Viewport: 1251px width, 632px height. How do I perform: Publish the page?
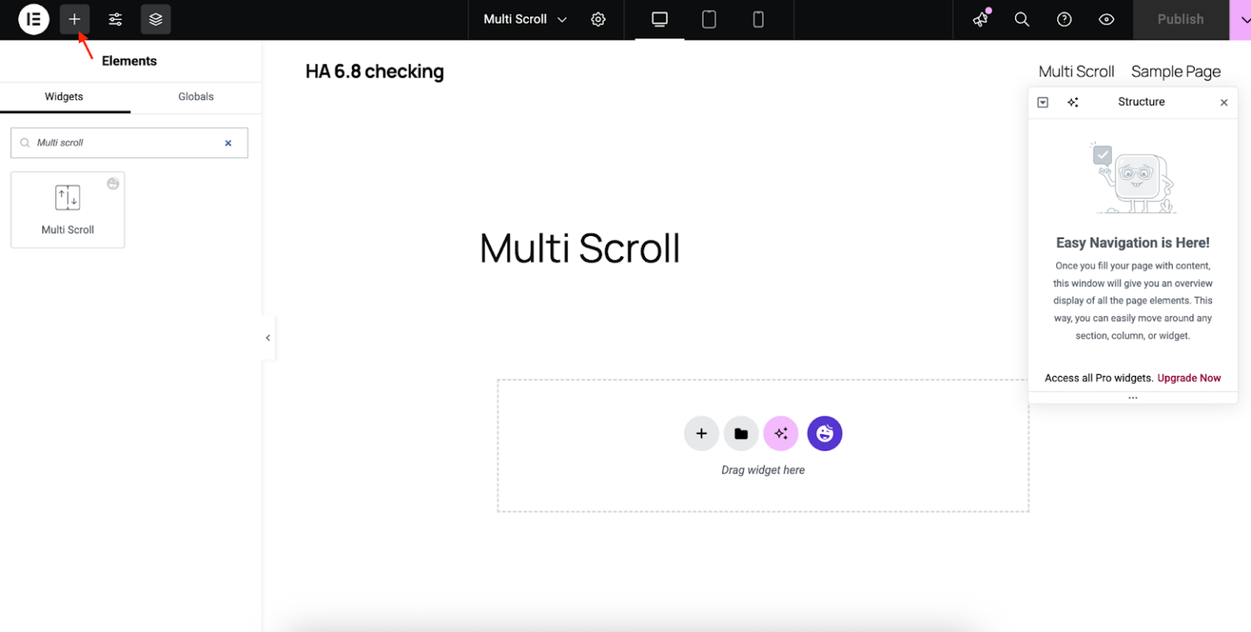click(x=1180, y=19)
